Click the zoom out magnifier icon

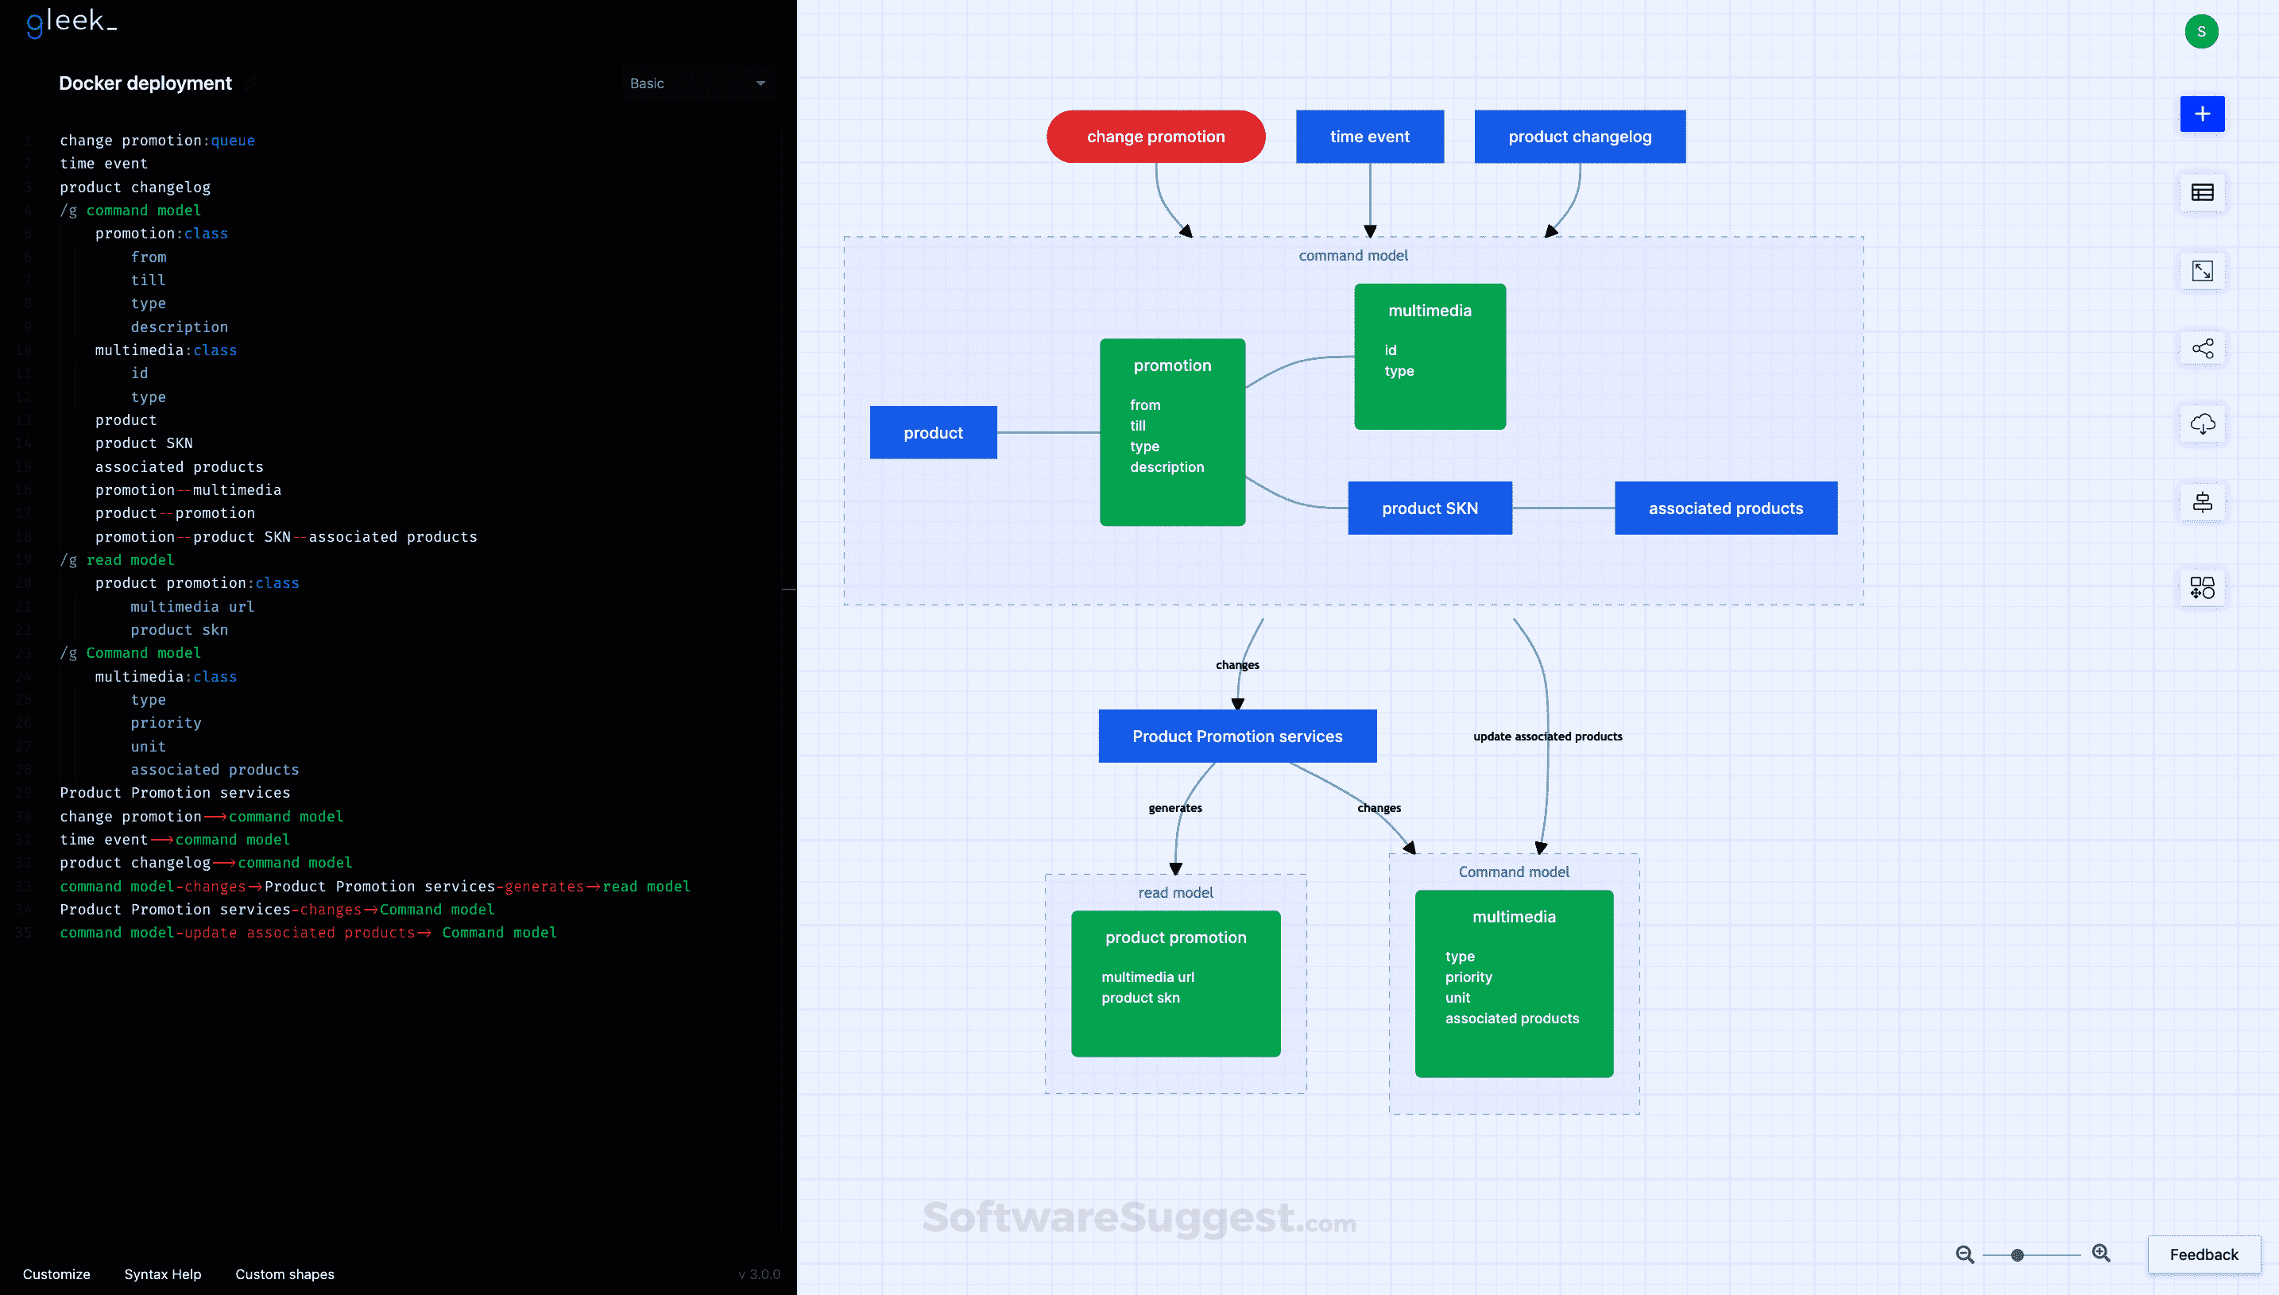[x=1964, y=1254]
